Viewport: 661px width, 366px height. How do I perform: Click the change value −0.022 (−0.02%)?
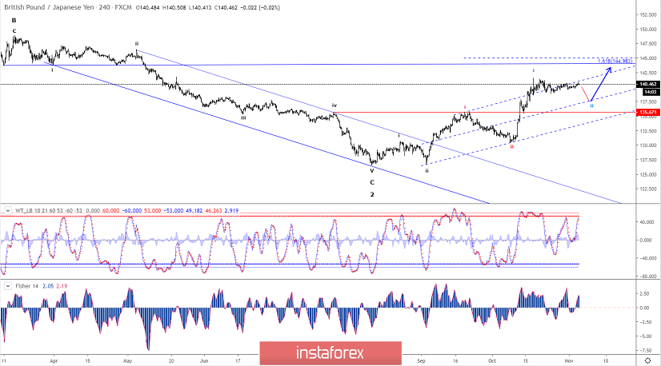[259, 7]
